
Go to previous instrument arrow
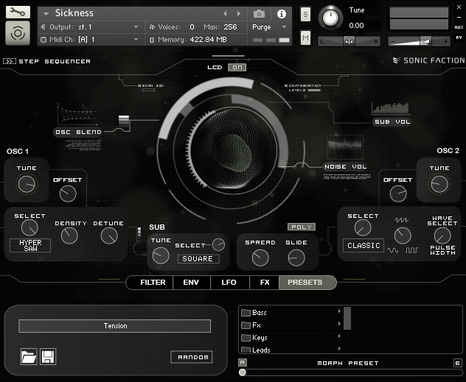pyautogui.click(x=225, y=13)
